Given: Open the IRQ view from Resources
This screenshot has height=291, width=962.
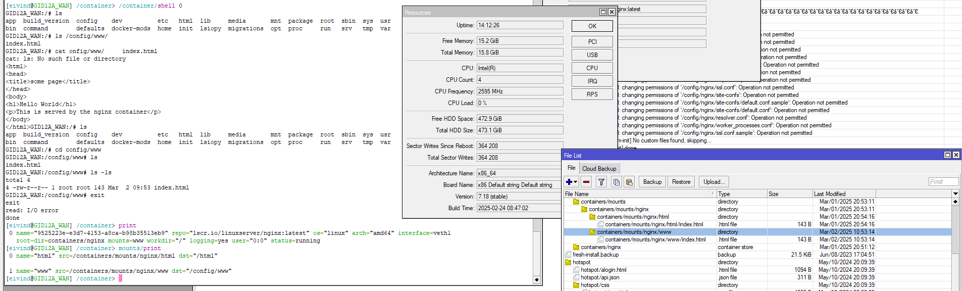Looking at the screenshot, I should click(x=592, y=81).
